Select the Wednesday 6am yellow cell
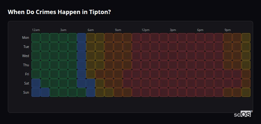 click(91, 56)
